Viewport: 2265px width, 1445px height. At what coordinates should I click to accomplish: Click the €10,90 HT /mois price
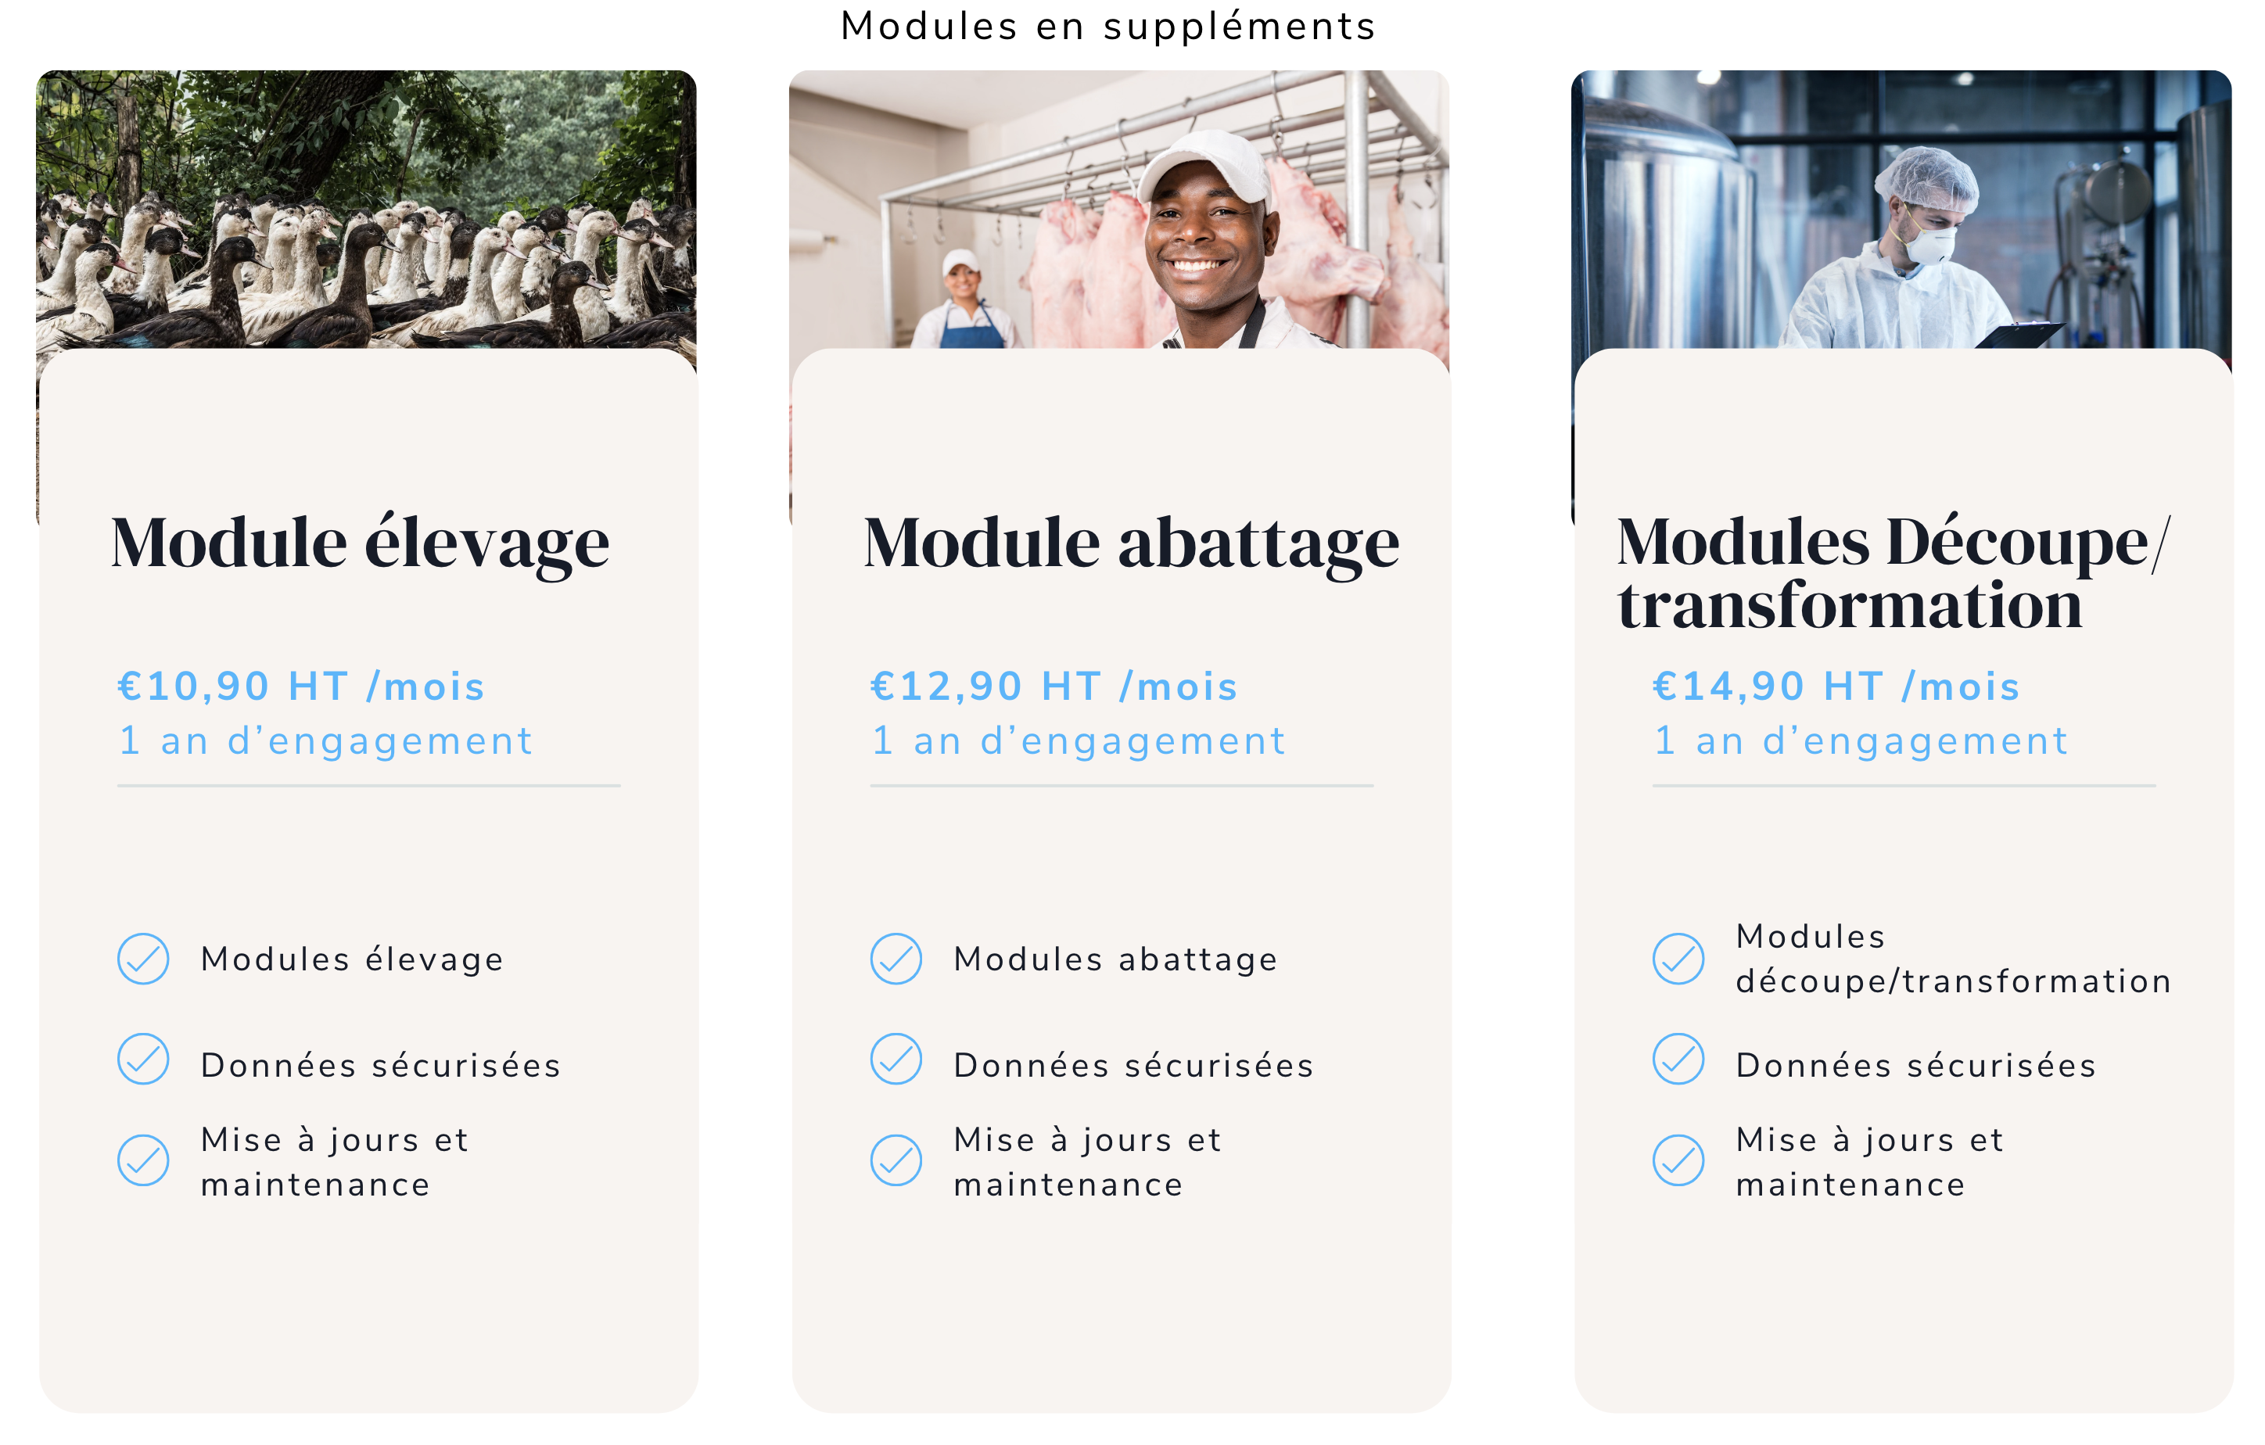point(301,687)
